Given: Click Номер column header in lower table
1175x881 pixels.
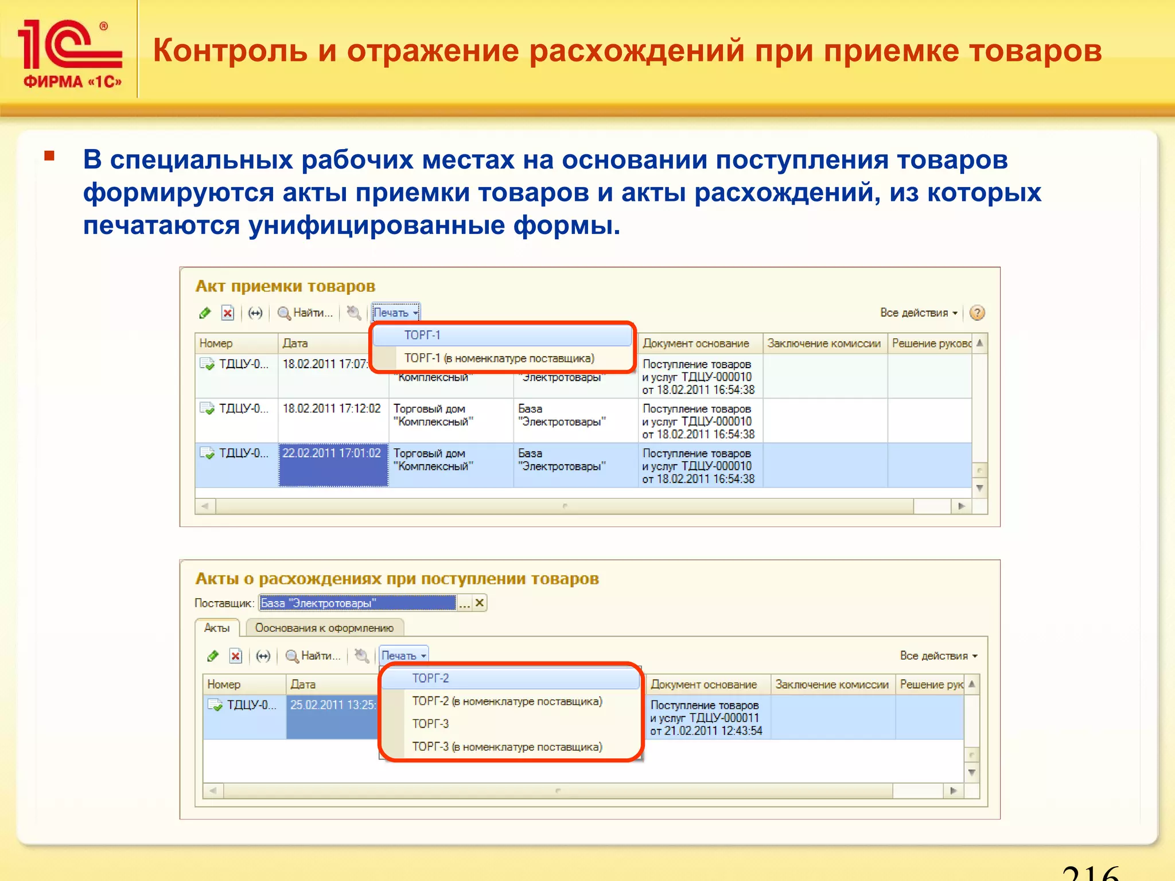Looking at the screenshot, I should coord(244,684).
